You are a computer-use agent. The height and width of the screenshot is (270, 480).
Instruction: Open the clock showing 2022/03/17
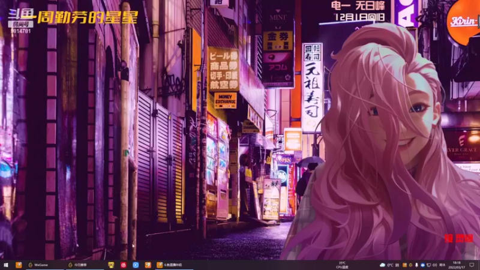457,265
